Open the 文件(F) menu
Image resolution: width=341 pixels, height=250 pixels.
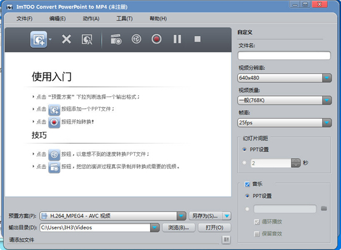24,19
